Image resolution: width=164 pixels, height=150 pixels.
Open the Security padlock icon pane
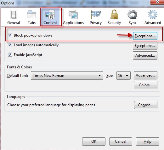114,14
